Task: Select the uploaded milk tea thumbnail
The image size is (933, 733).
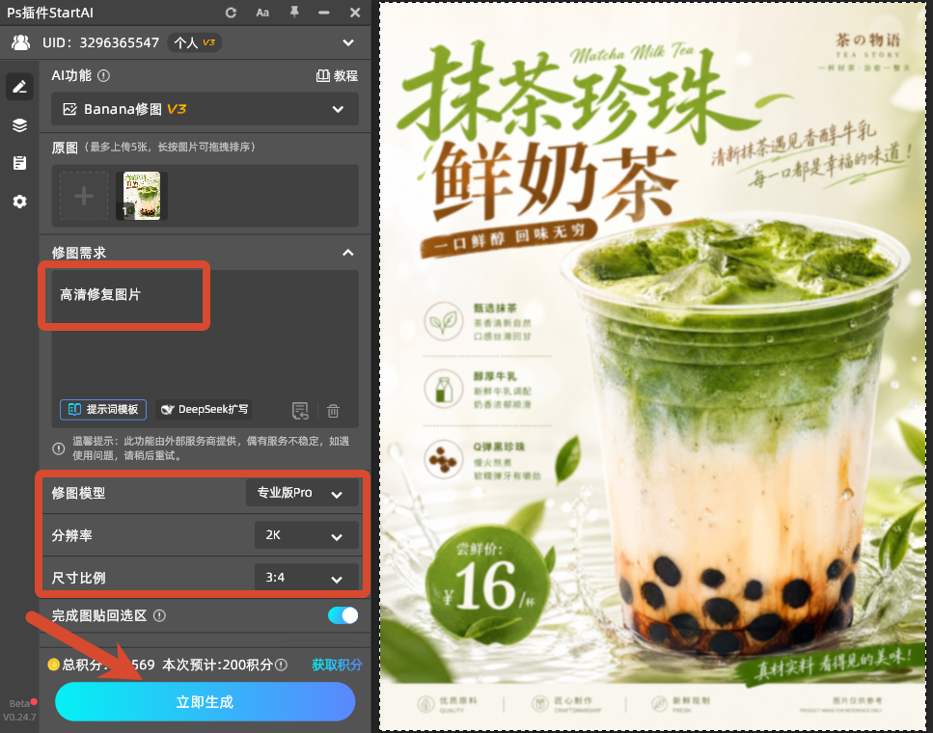Action: (x=142, y=196)
